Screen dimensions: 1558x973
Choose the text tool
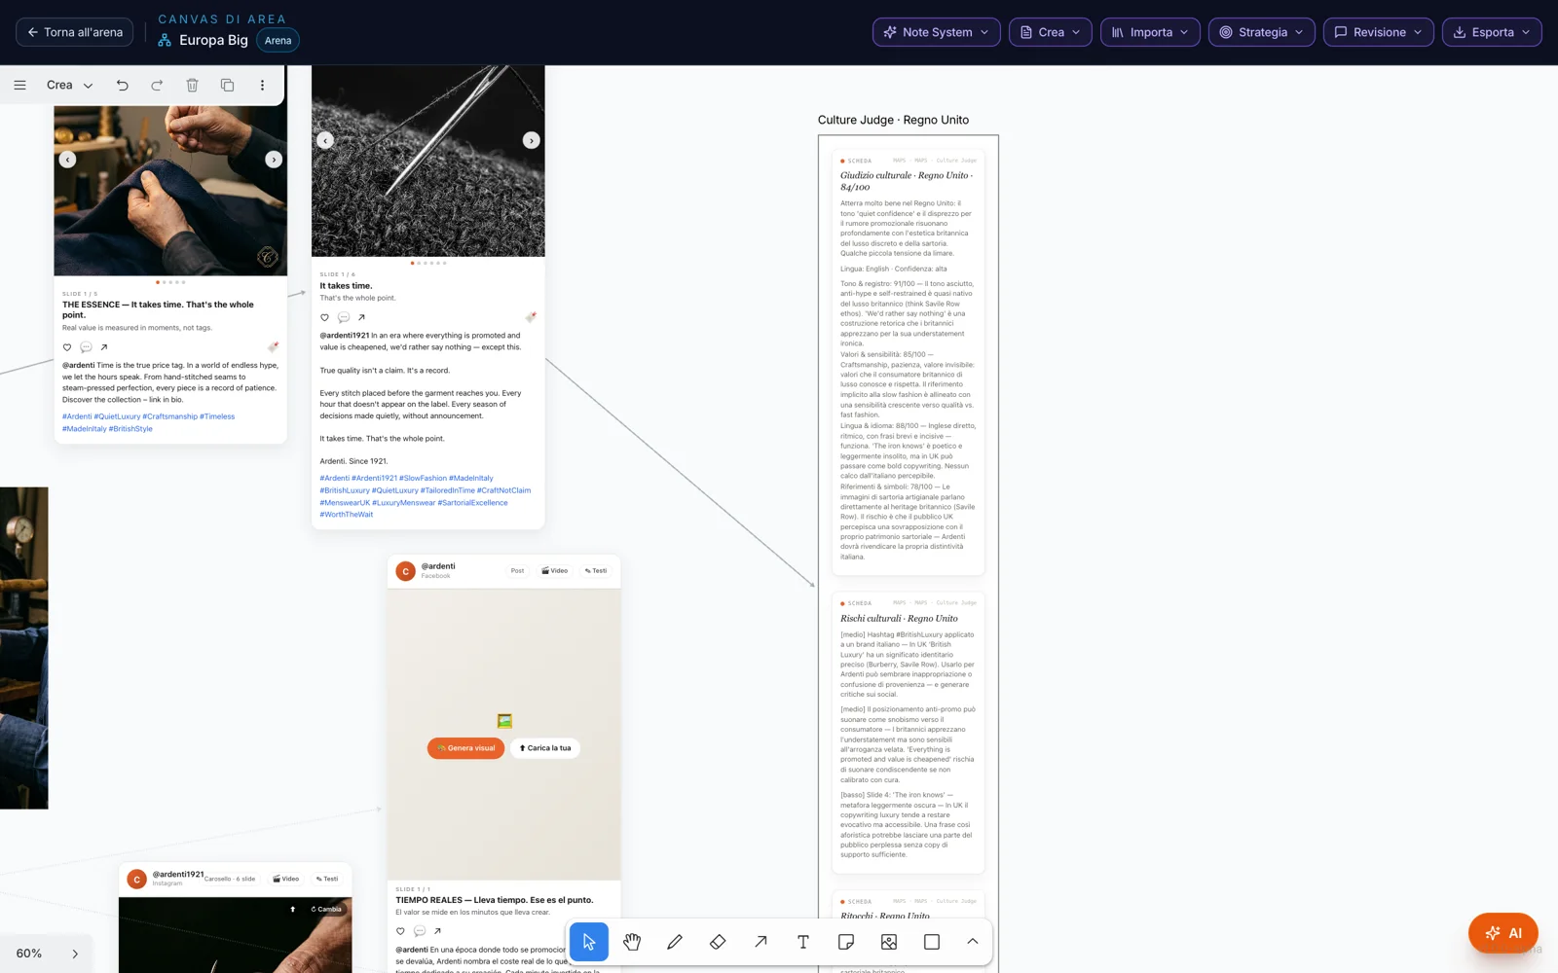point(803,942)
